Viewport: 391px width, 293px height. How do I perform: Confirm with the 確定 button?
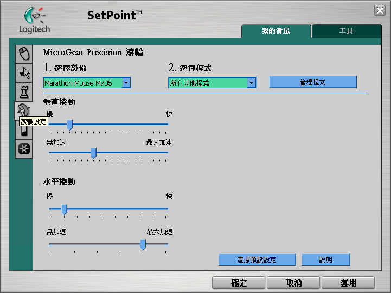(239, 283)
